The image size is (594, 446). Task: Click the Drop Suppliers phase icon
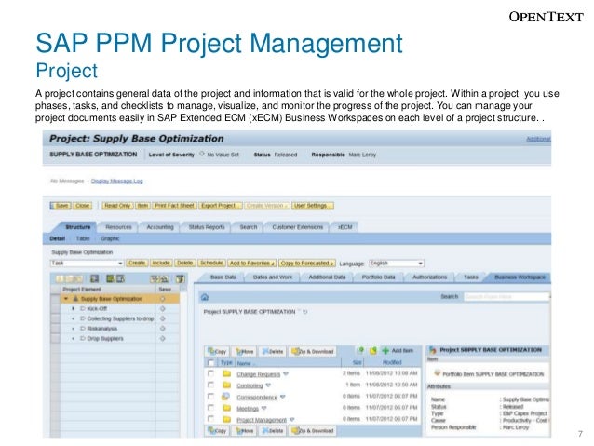[x=83, y=338]
